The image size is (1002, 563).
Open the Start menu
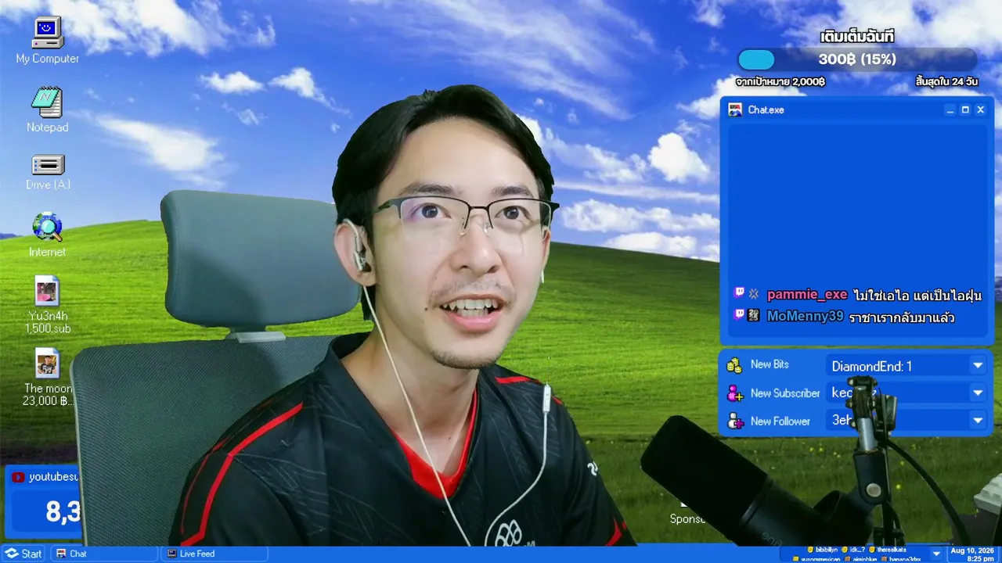(23, 554)
